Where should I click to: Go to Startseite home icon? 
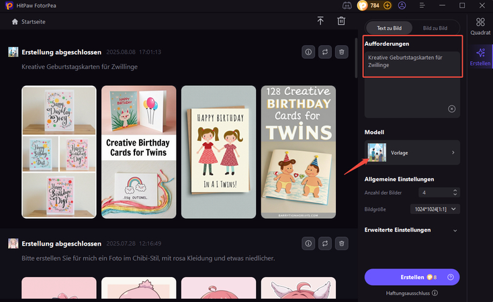click(x=15, y=21)
